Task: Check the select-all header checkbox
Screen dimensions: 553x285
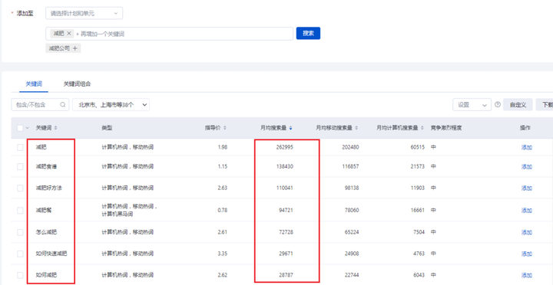Action: (20, 128)
